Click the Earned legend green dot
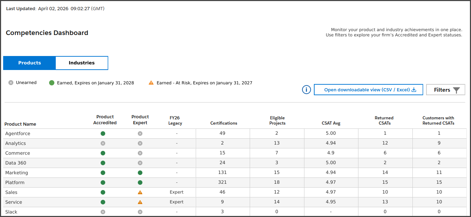The image size is (471, 217). (52, 83)
